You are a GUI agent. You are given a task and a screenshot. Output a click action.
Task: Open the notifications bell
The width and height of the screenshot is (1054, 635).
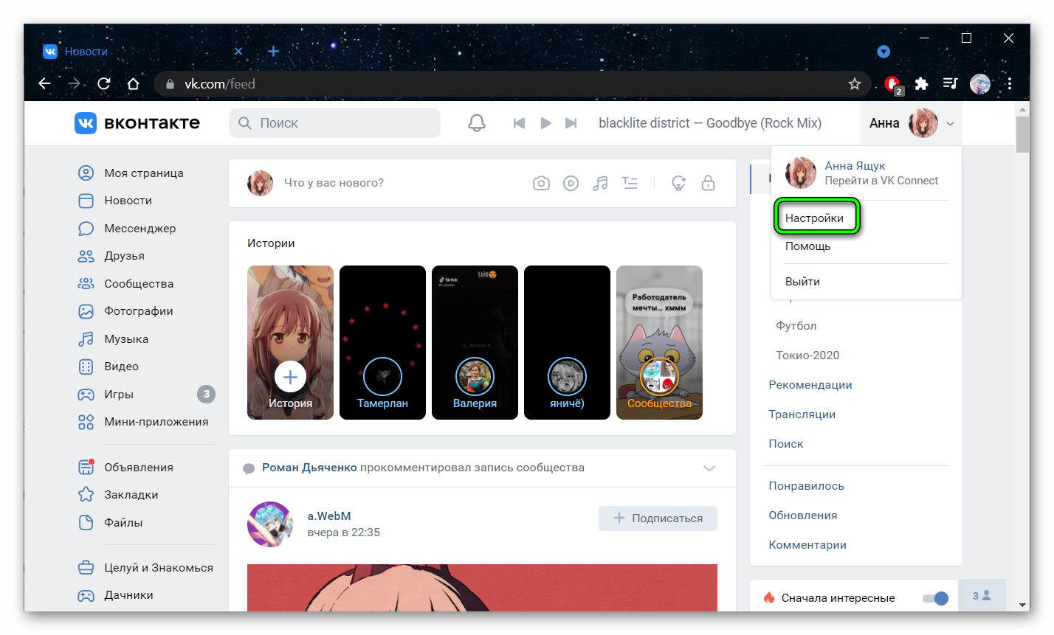tap(477, 123)
